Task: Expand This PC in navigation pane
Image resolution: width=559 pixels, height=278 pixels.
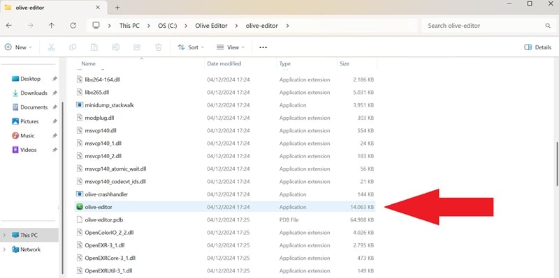Action: tap(4, 235)
